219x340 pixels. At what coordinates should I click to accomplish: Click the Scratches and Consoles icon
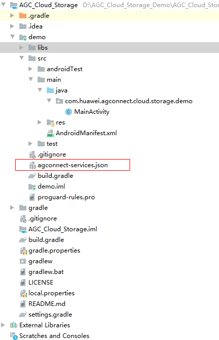[14, 336]
